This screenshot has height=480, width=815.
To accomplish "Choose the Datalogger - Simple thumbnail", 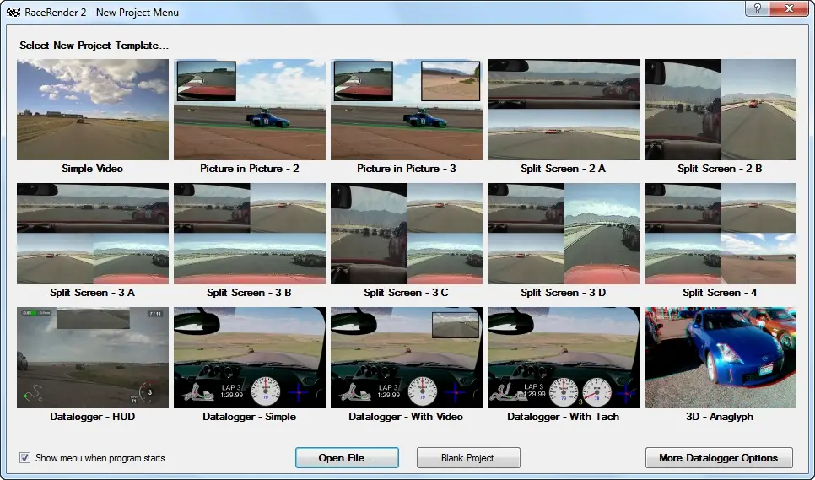I will [x=250, y=358].
